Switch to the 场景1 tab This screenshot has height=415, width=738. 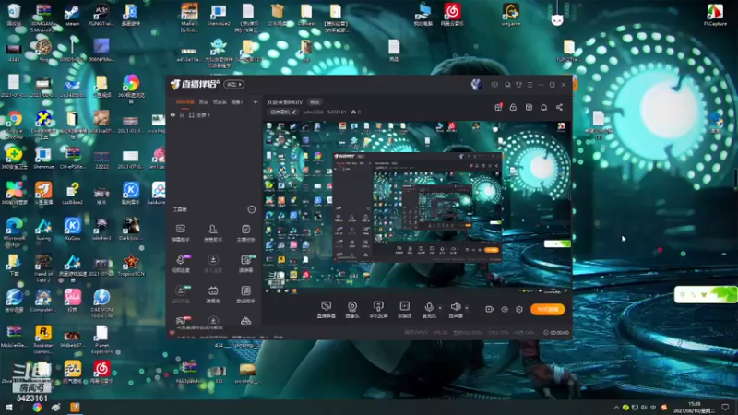click(x=237, y=101)
